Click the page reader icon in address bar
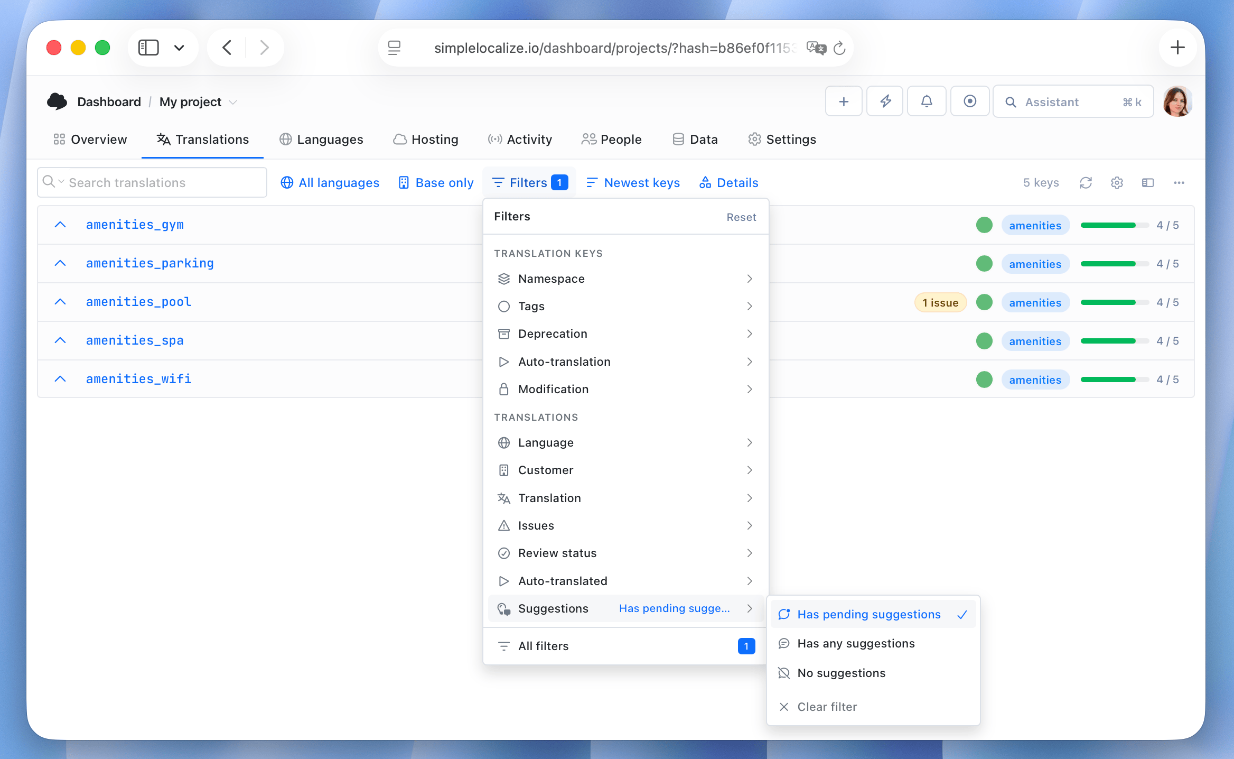This screenshot has width=1234, height=759. 394,48
